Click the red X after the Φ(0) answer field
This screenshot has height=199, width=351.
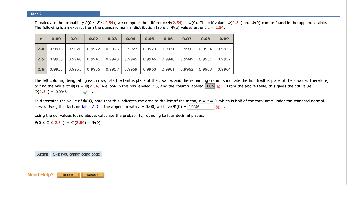tap(218, 107)
